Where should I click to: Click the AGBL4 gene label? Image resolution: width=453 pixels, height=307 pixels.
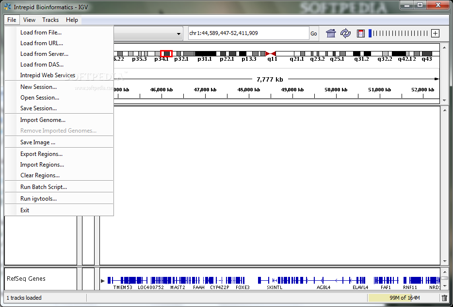click(x=324, y=287)
